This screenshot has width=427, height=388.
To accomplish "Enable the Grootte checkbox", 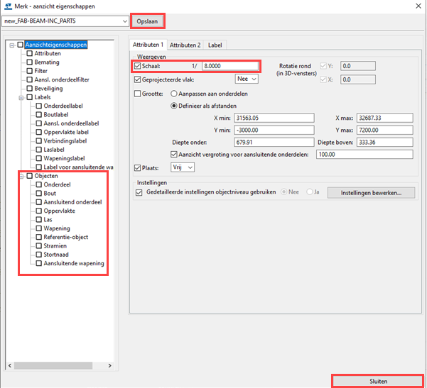I will tap(138, 93).
